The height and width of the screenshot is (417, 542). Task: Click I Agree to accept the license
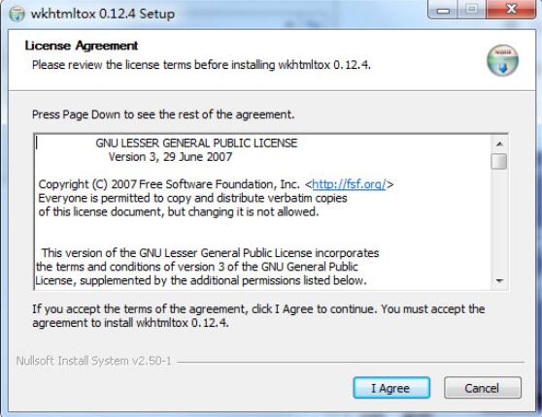coord(391,388)
